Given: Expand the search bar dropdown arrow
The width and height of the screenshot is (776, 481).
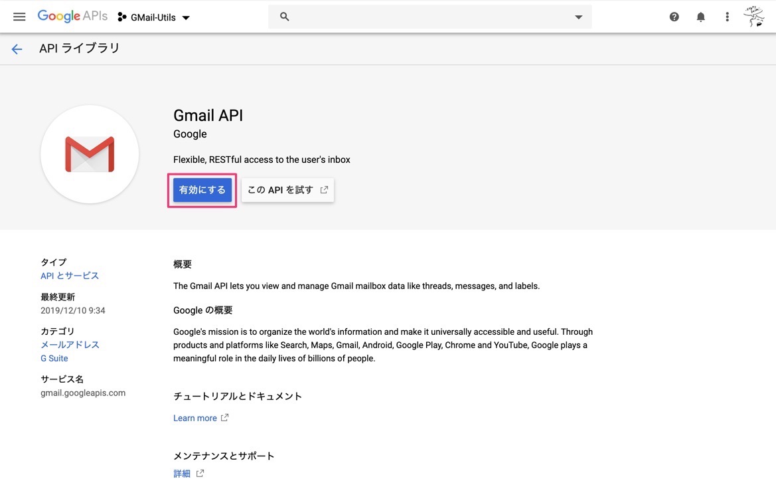Looking at the screenshot, I should tap(576, 17).
